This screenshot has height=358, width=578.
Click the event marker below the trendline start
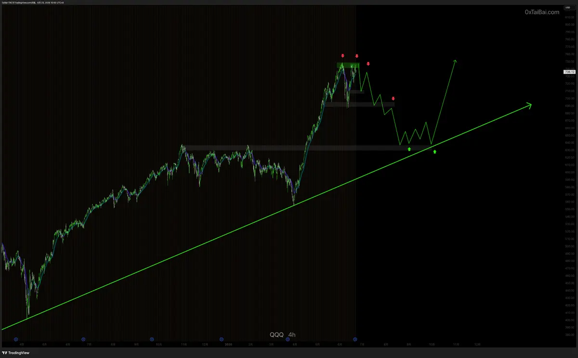(16, 339)
